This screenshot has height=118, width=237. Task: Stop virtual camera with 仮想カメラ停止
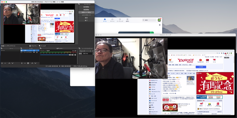[x=86, y=12]
